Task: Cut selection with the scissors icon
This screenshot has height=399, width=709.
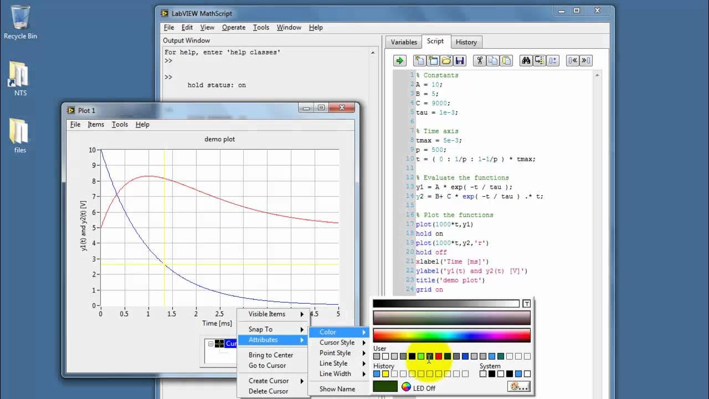Action: pyautogui.click(x=480, y=60)
